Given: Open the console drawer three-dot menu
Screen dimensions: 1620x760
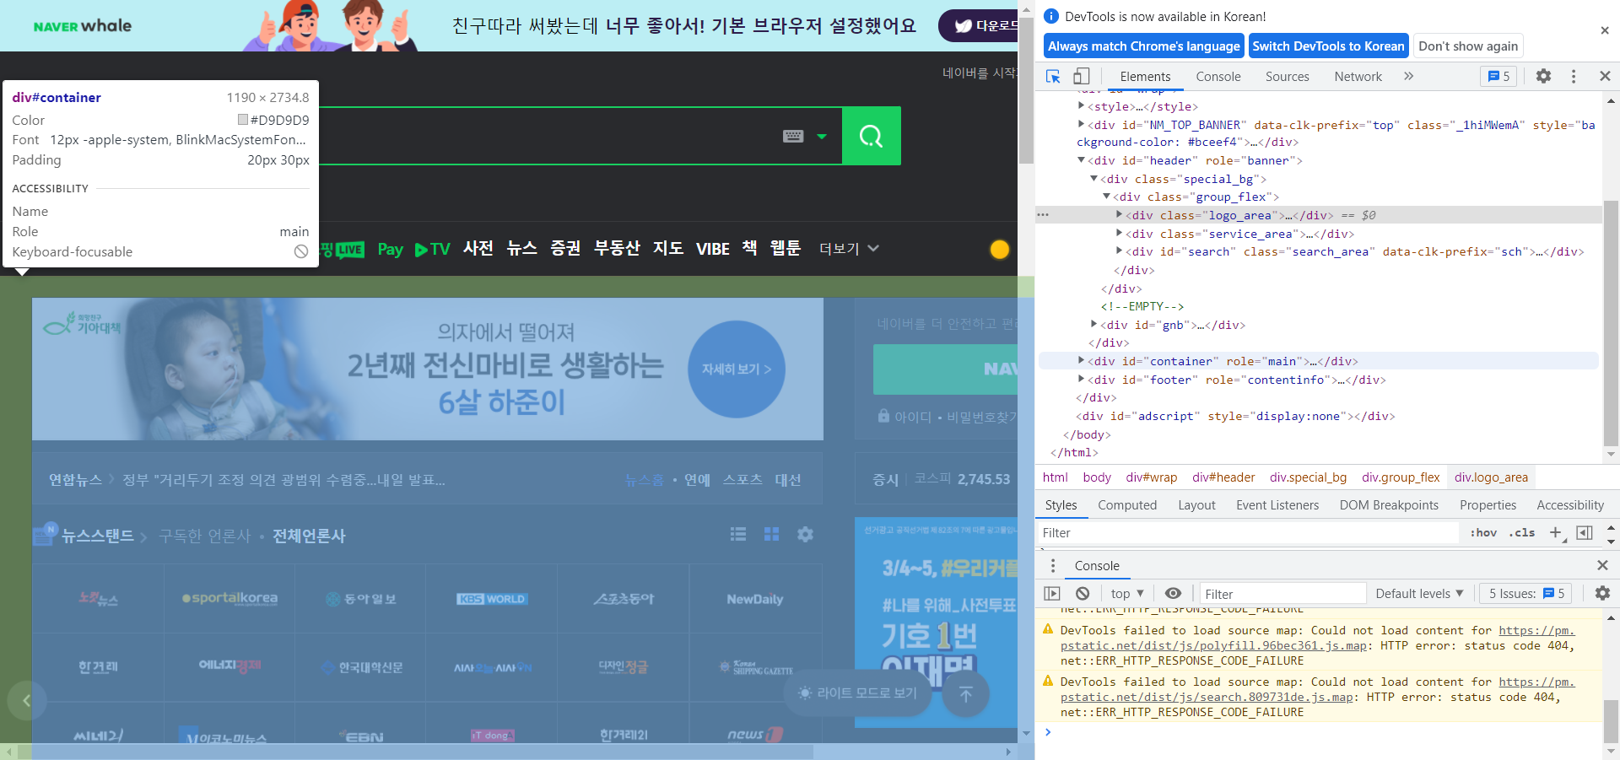Looking at the screenshot, I should click(x=1052, y=565).
